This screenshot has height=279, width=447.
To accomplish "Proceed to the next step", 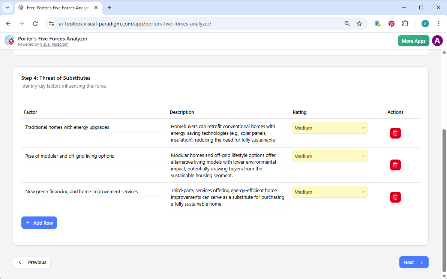I will point(414,262).
